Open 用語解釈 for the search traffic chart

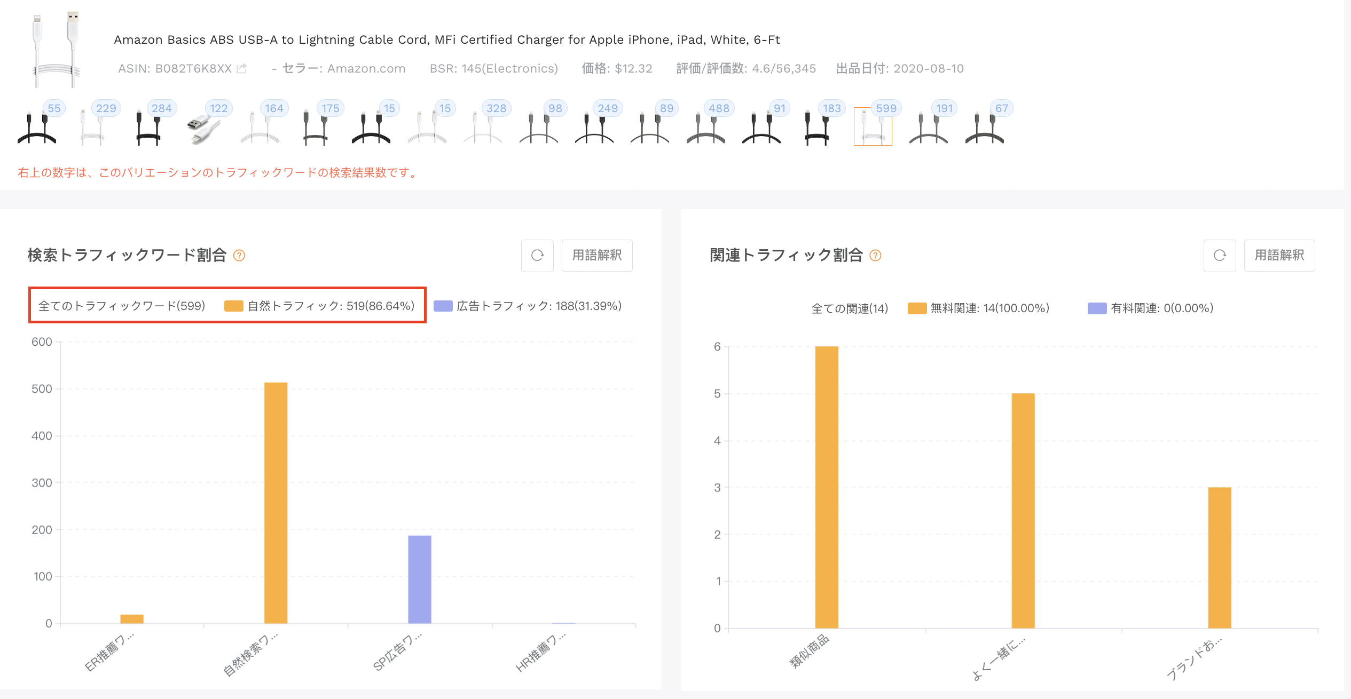(x=597, y=256)
